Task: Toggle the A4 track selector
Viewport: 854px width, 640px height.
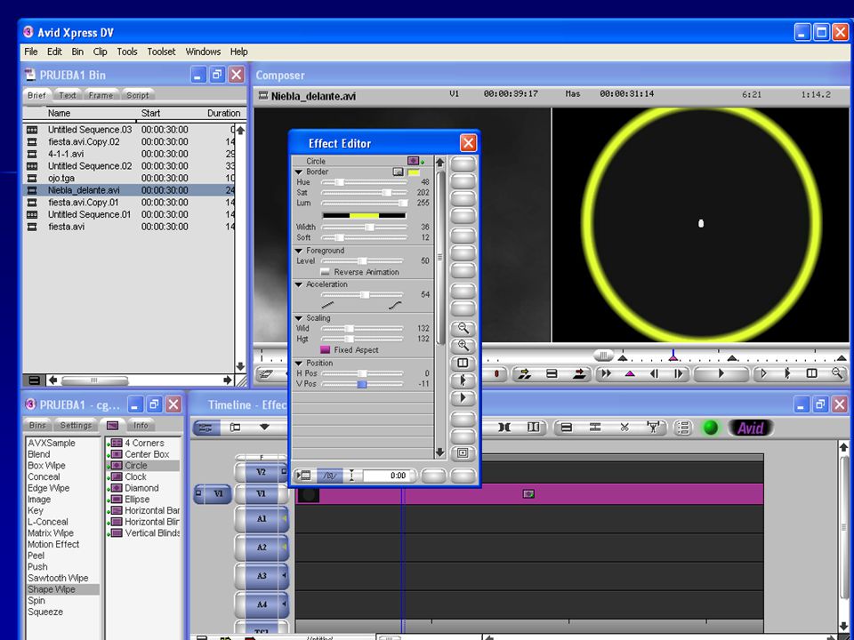Action: [262, 604]
